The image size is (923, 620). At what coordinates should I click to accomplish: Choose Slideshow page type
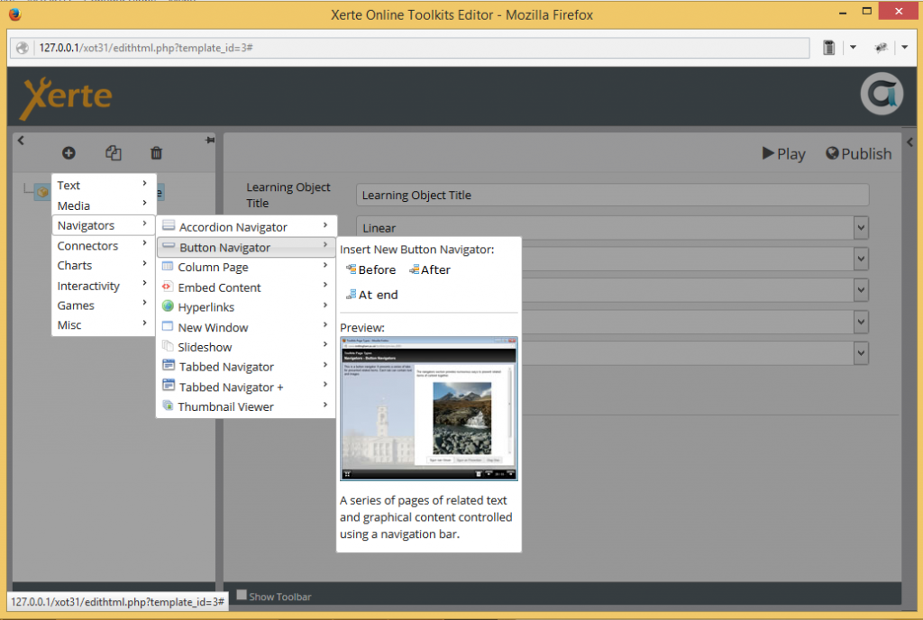(x=246, y=347)
